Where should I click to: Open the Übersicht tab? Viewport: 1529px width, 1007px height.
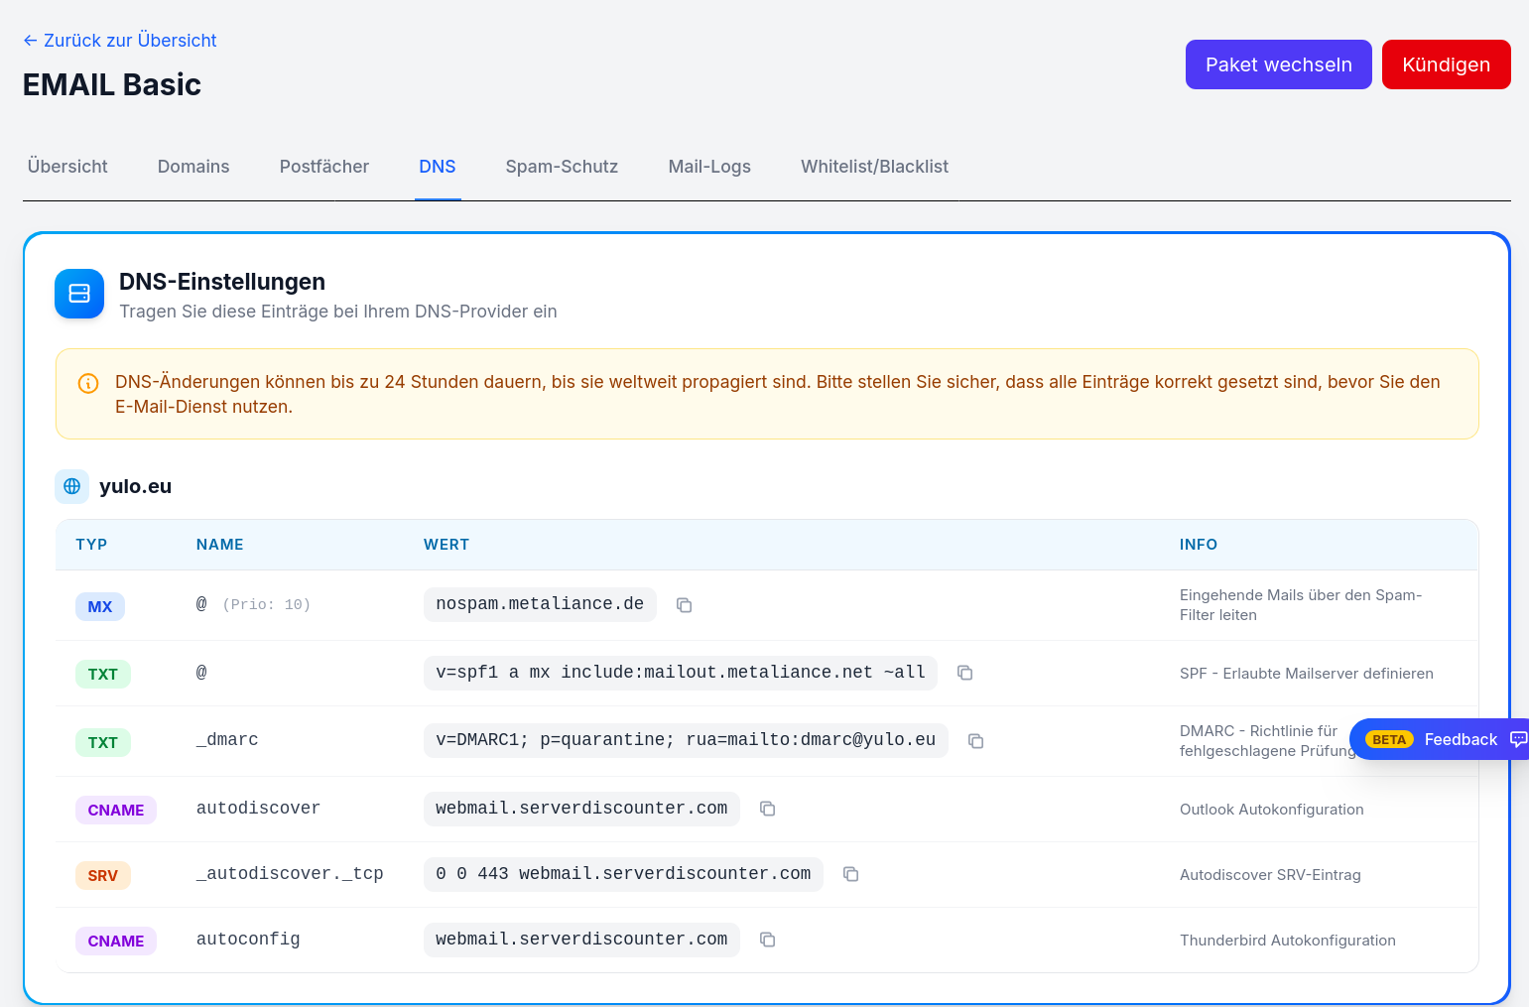(67, 167)
